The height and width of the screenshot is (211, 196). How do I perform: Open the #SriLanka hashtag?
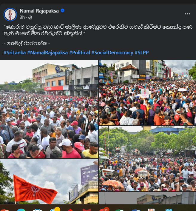pyautogui.click(x=15, y=53)
